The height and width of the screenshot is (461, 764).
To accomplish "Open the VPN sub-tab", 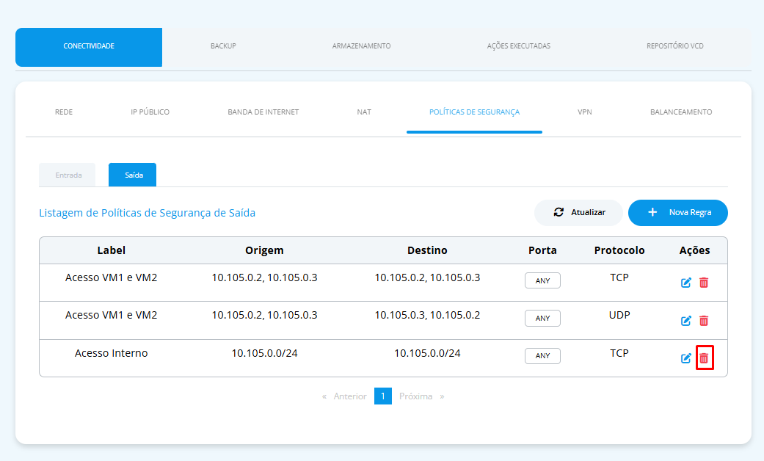I will pos(585,112).
